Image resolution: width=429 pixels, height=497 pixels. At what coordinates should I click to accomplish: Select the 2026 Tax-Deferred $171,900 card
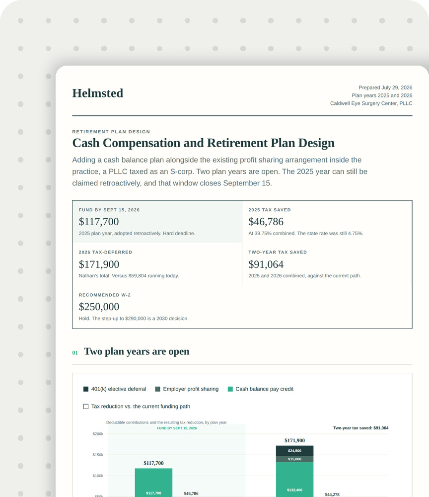[x=157, y=264]
